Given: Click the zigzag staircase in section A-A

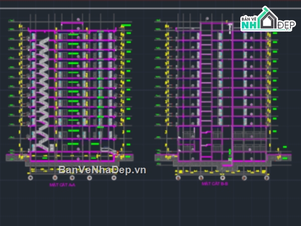Looking at the screenshot, I should tap(42, 94).
